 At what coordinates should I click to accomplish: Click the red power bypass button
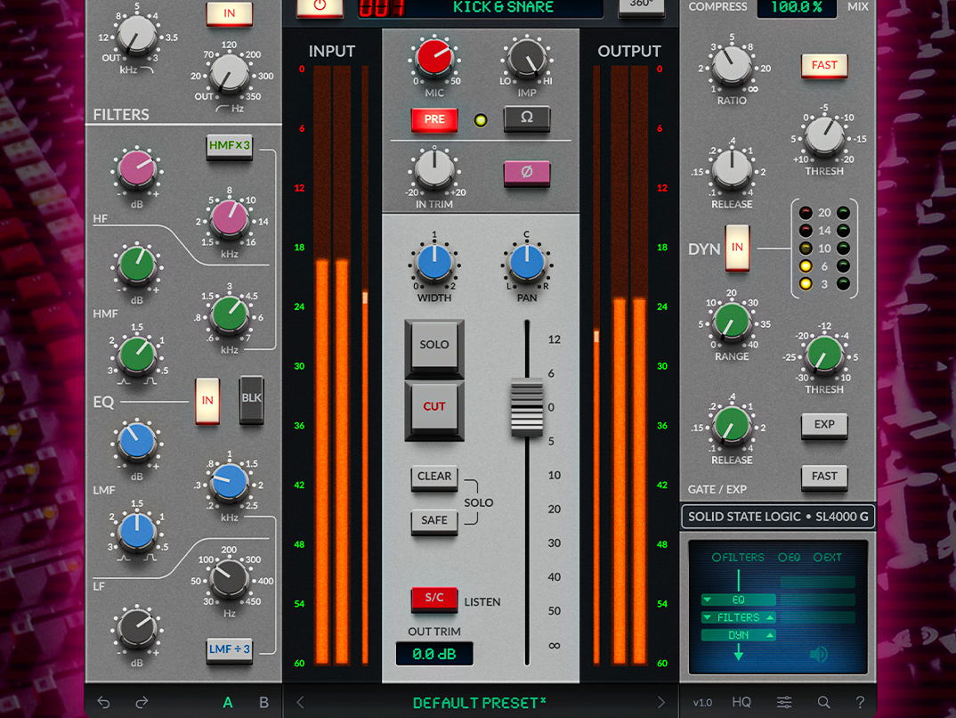(x=320, y=6)
